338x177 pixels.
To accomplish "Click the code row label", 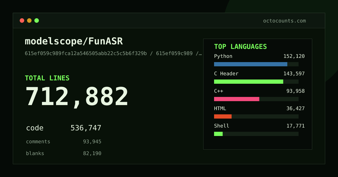I will [35, 128].
